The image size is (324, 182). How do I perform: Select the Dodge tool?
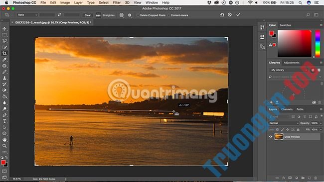(4, 109)
